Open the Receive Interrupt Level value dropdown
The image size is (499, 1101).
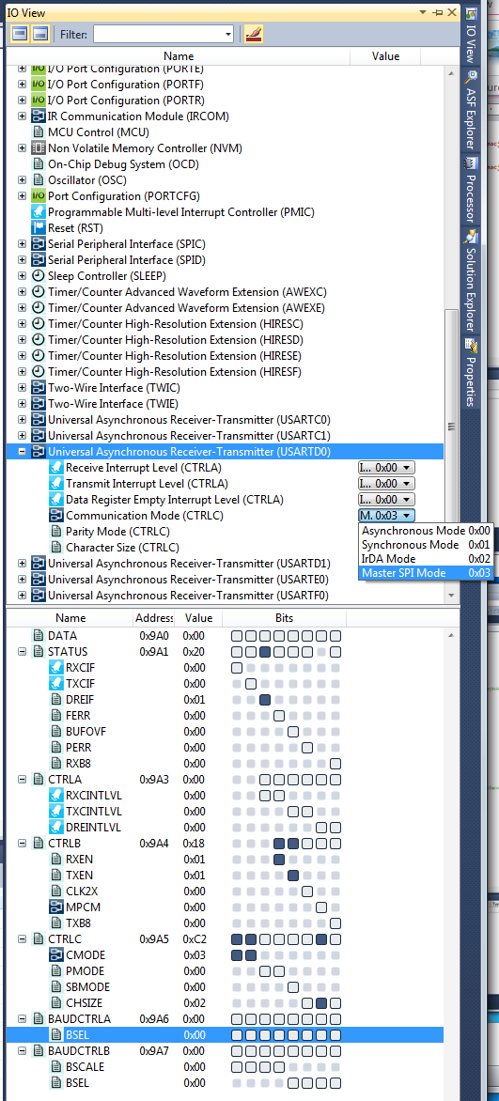(386, 468)
